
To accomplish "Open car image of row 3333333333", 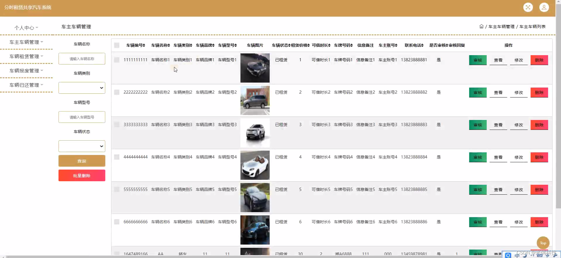I will pos(255,133).
